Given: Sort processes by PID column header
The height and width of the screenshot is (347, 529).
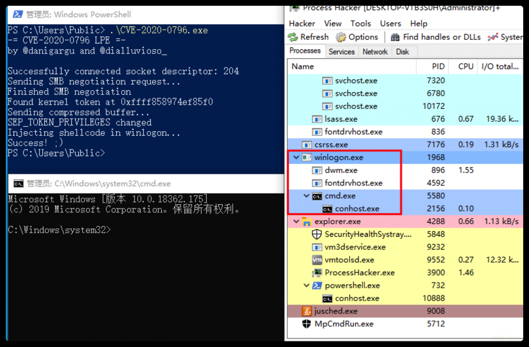Looking at the screenshot, I should (x=438, y=66).
